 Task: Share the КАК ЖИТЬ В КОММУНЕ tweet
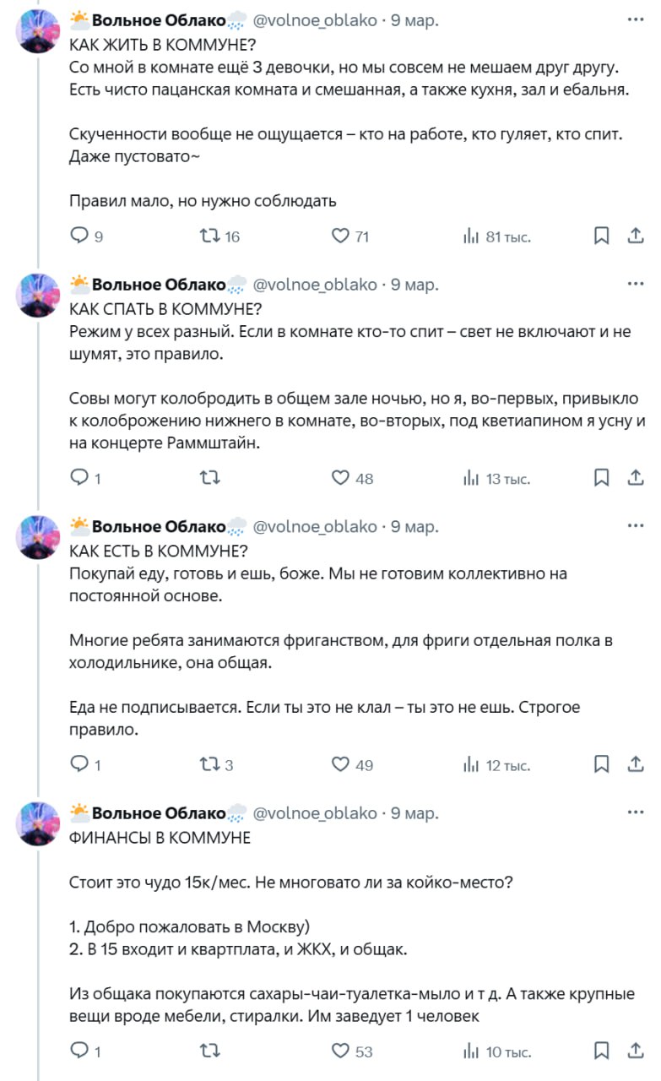(x=636, y=236)
